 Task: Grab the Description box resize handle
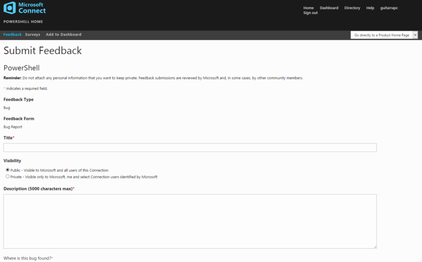[x=375, y=247]
